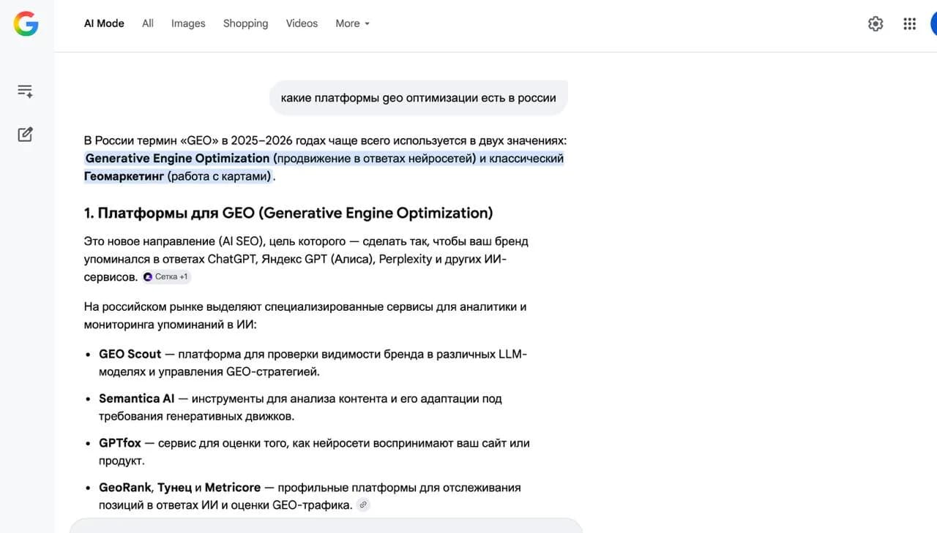Switch to the Videos tab
This screenshot has width=937, height=533.
[x=302, y=23]
